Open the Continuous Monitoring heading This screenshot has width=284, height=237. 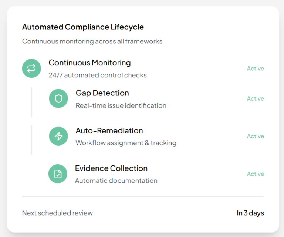pos(89,63)
